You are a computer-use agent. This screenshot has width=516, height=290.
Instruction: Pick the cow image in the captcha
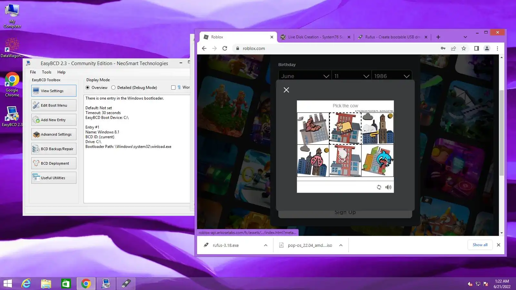[x=345, y=128]
